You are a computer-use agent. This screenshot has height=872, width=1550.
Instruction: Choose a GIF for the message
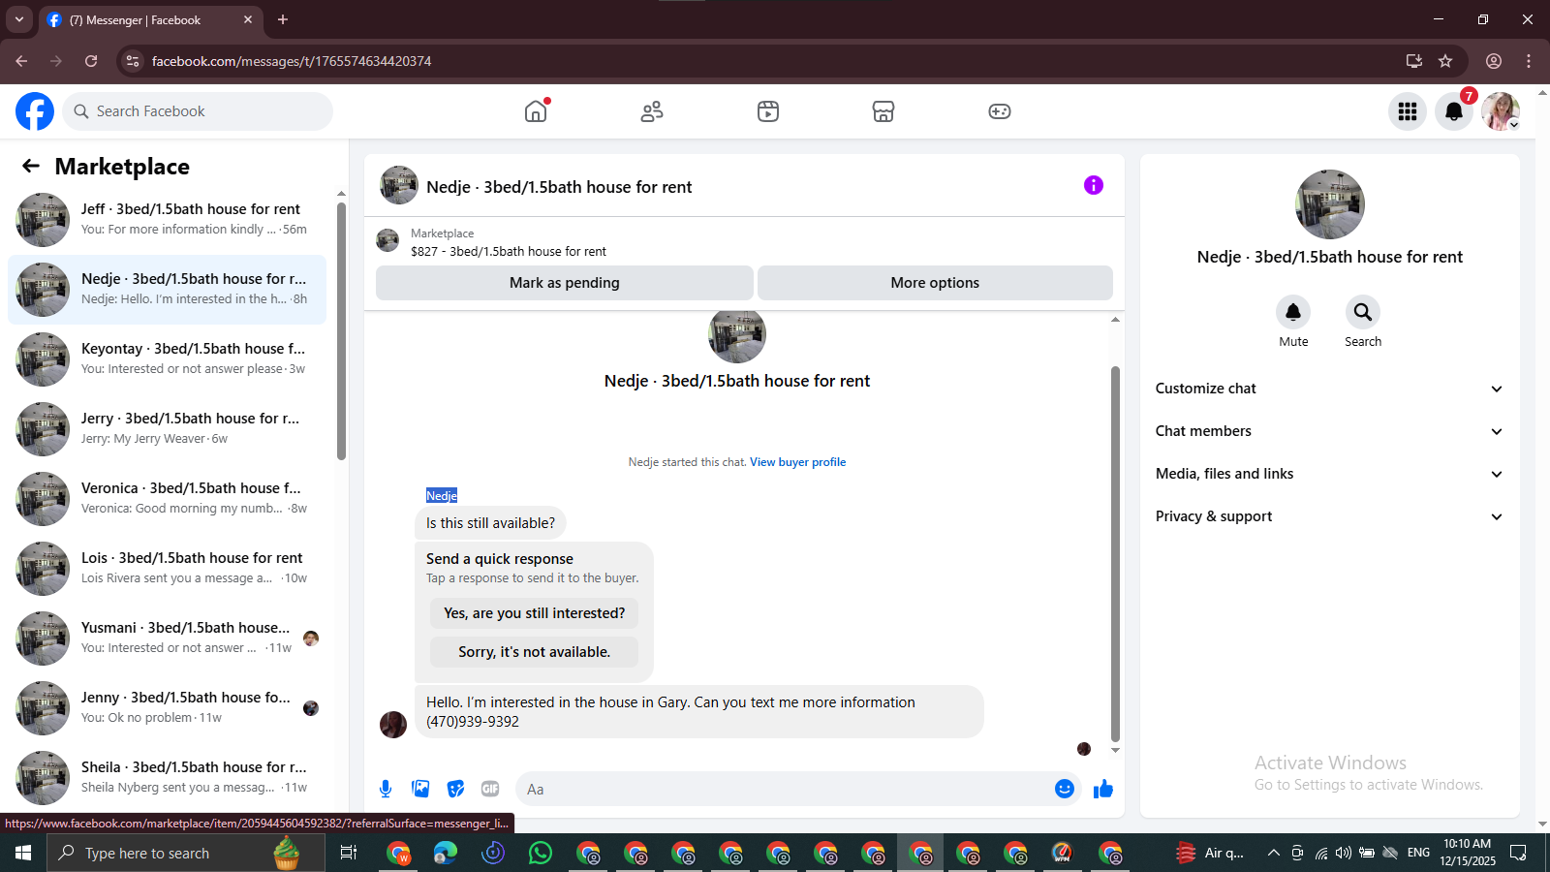point(490,789)
